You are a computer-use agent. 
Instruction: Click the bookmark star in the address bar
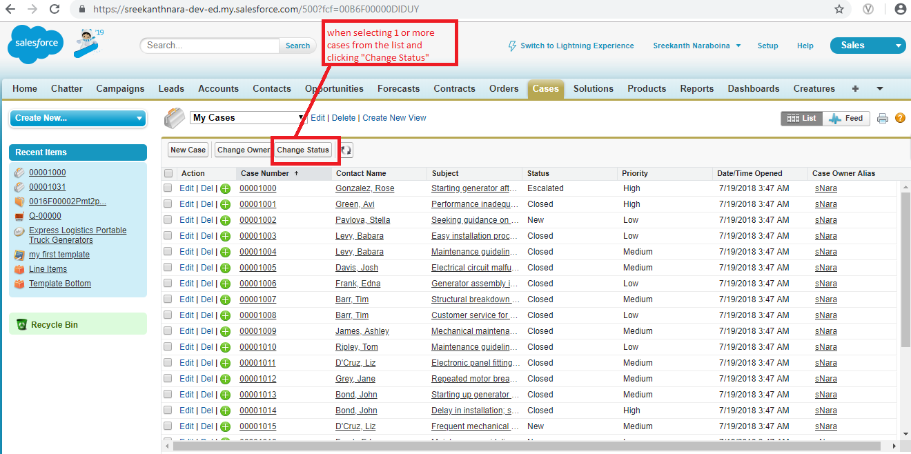(x=839, y=9)
